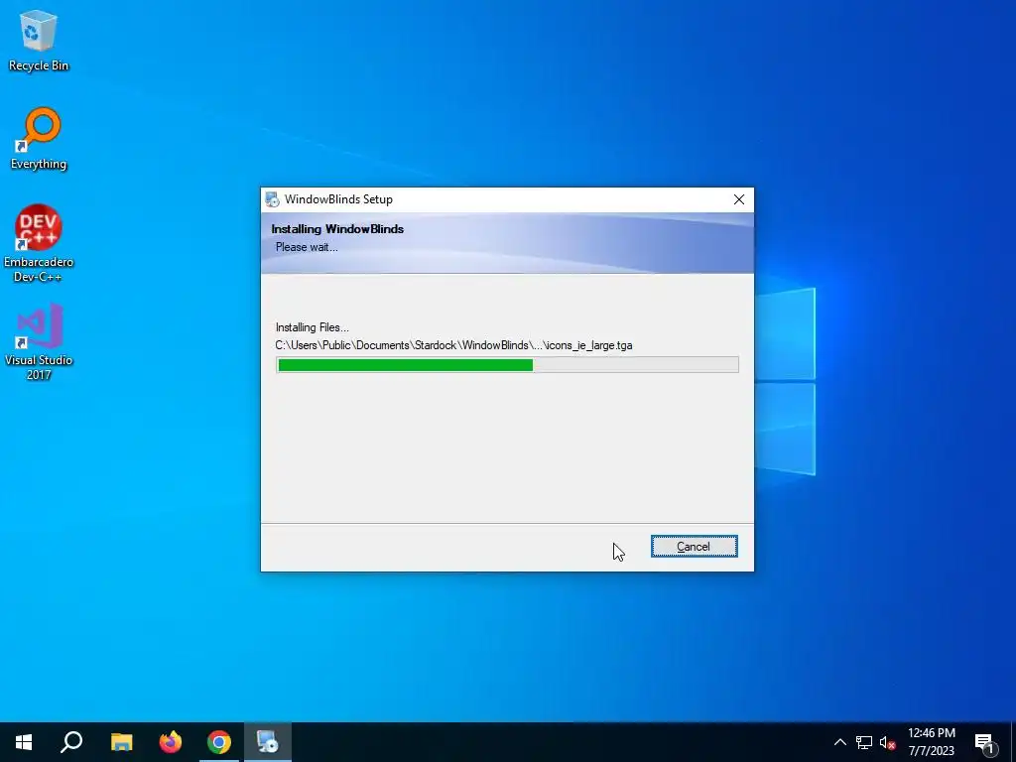Click the 'Installing Files...' status text
This screenshot has width=1016, height=762.
[x=313, y=327]
